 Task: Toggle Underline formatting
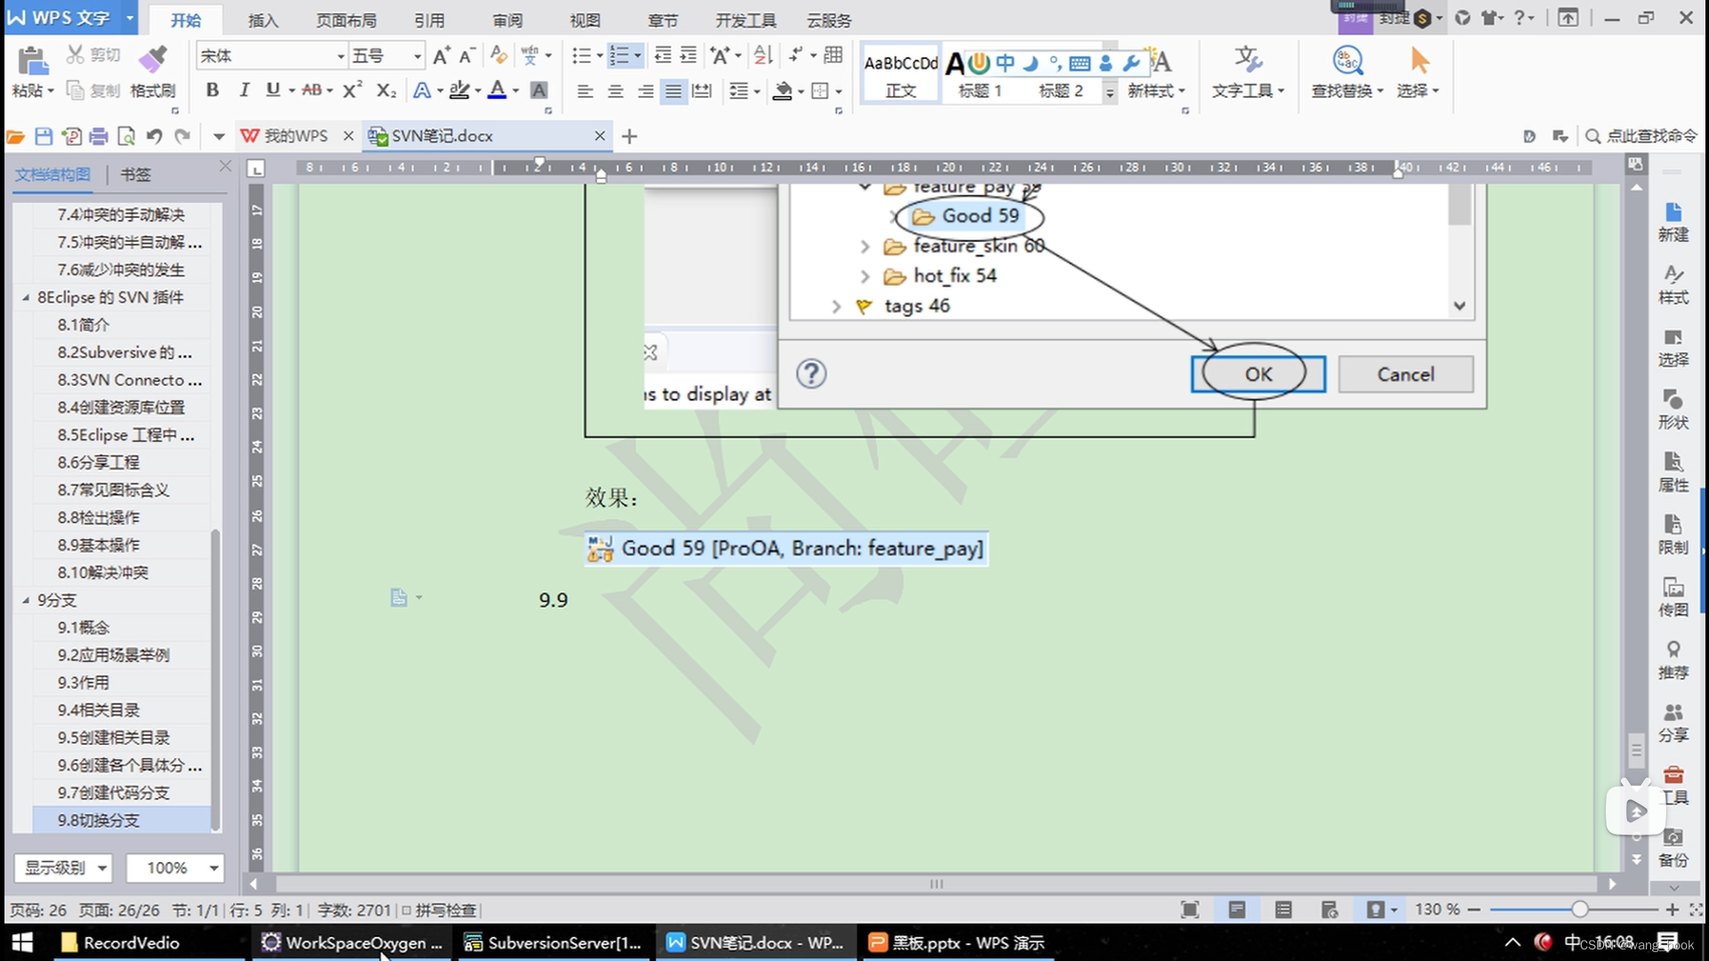(x=272, y=90)
